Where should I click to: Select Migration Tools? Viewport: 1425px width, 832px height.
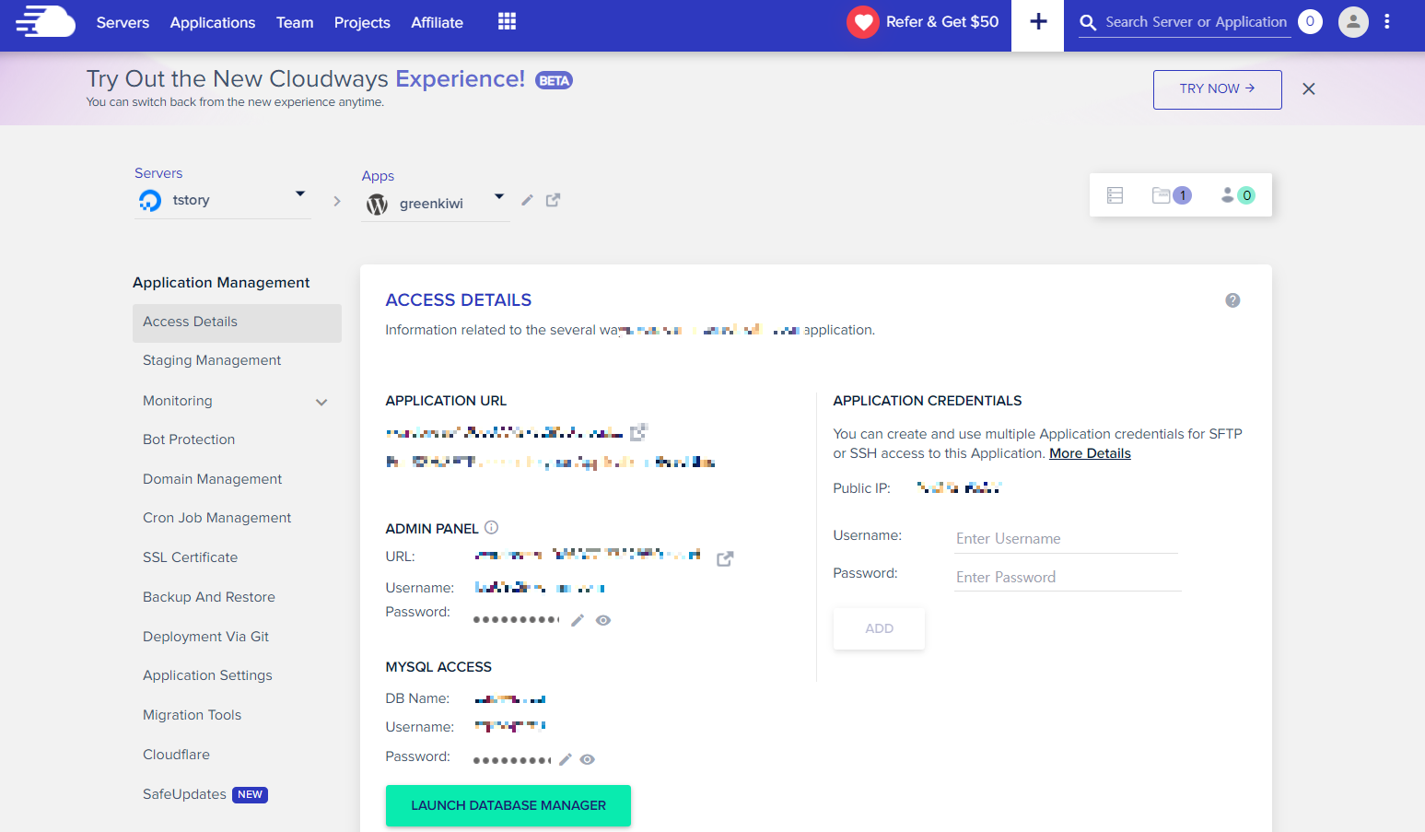(192, 715)
